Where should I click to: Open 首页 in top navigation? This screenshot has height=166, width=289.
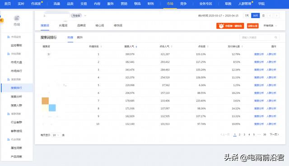pyautogui.click(x=8, y=4)
